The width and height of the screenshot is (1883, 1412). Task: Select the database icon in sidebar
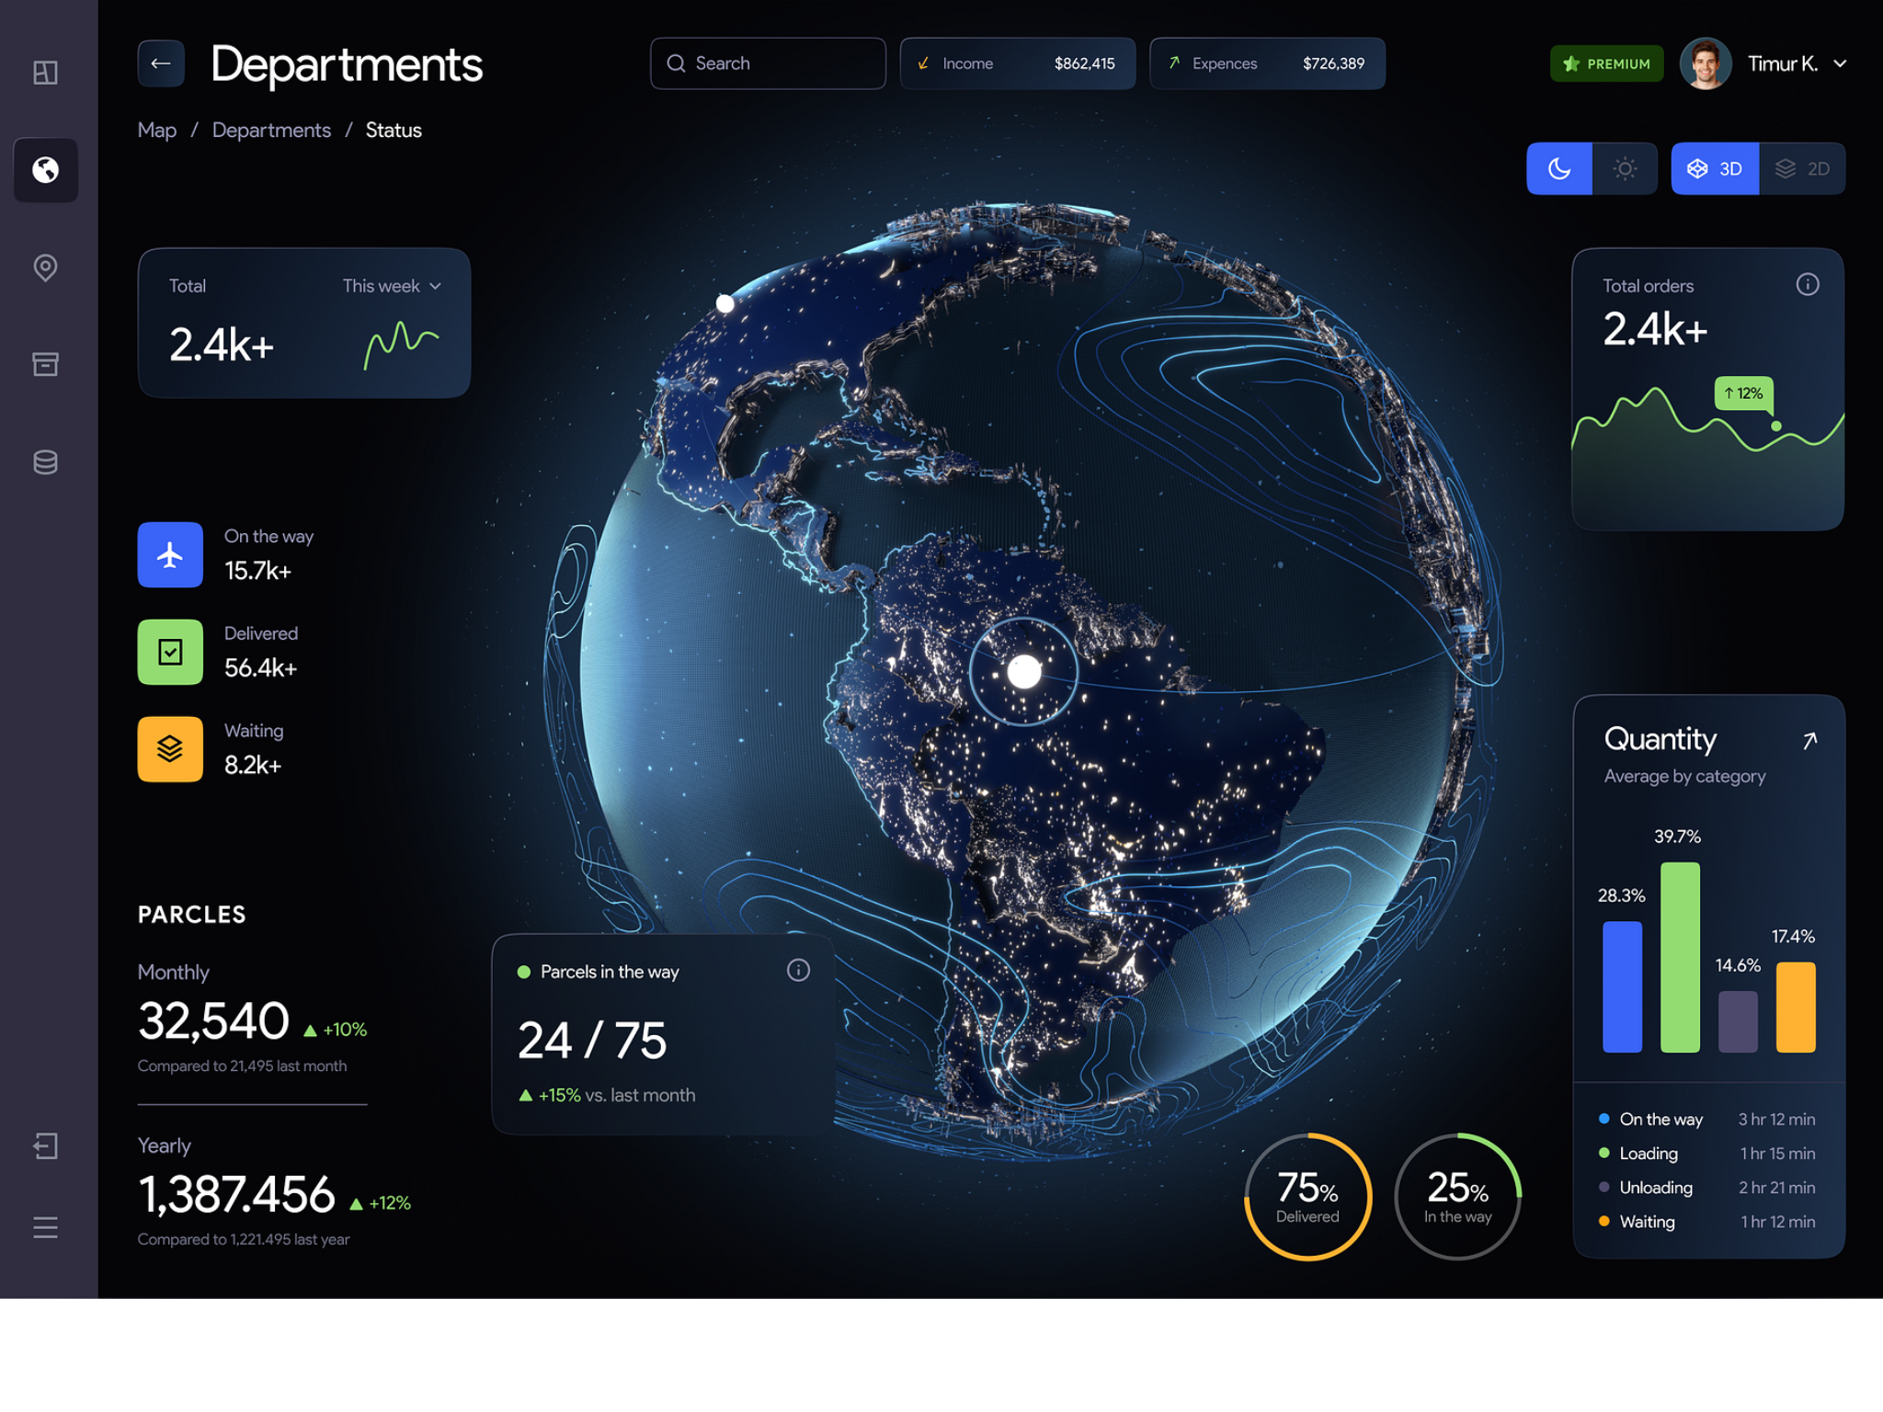[x=44, y=462]
